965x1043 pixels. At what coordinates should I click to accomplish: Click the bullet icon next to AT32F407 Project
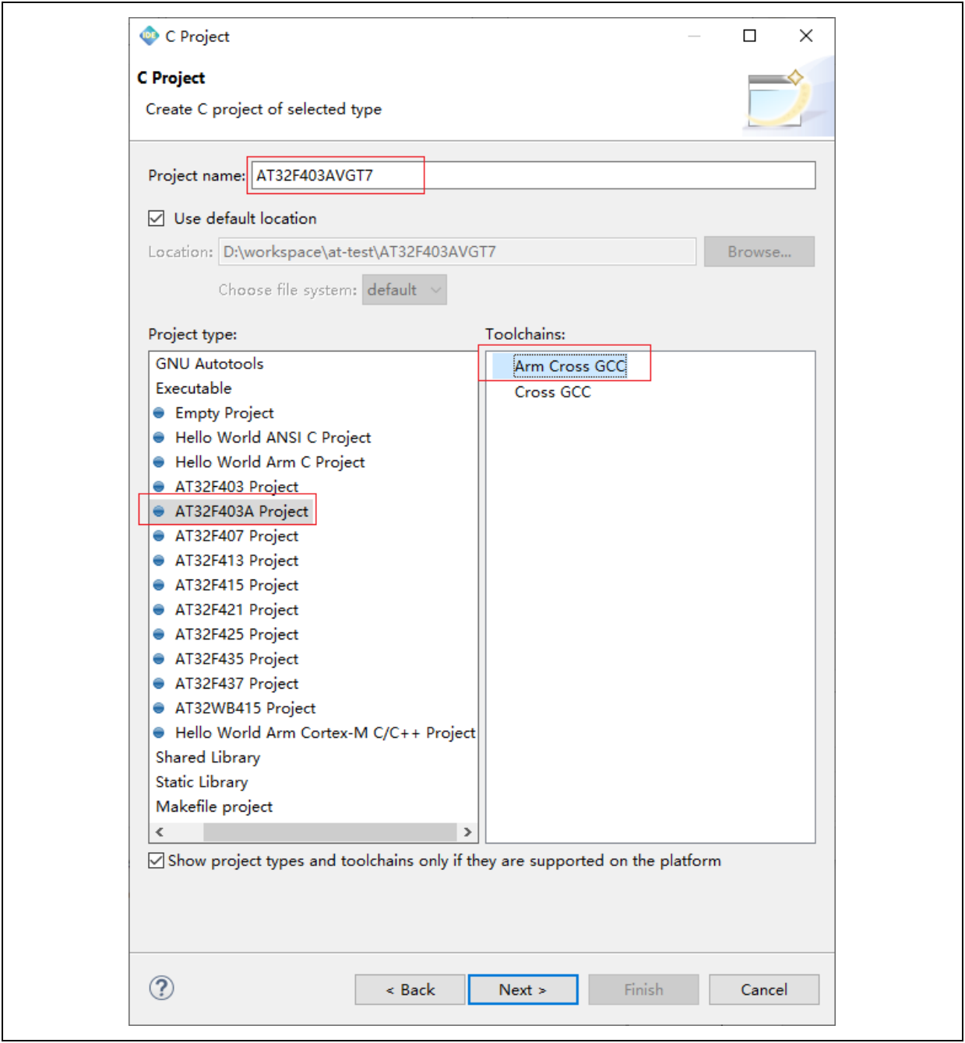(x=159, y=536)
